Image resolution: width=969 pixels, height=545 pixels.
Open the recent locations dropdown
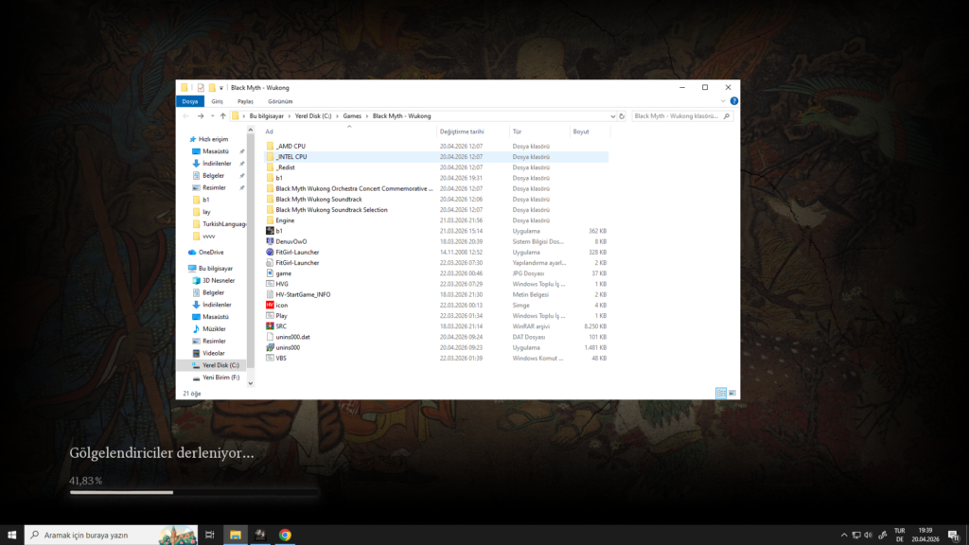click(212, 116)
